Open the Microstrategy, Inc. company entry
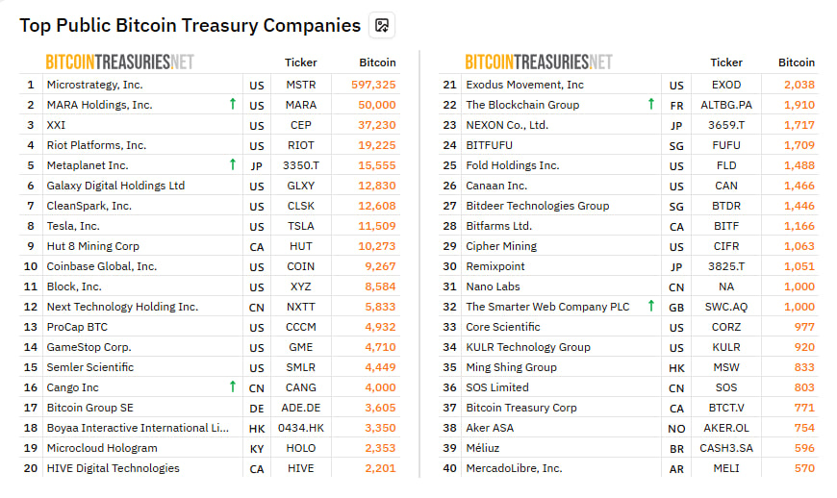Image resolution: width=837 pixels, height=498 pixels. pyautogui.click(x=94, y=85)
